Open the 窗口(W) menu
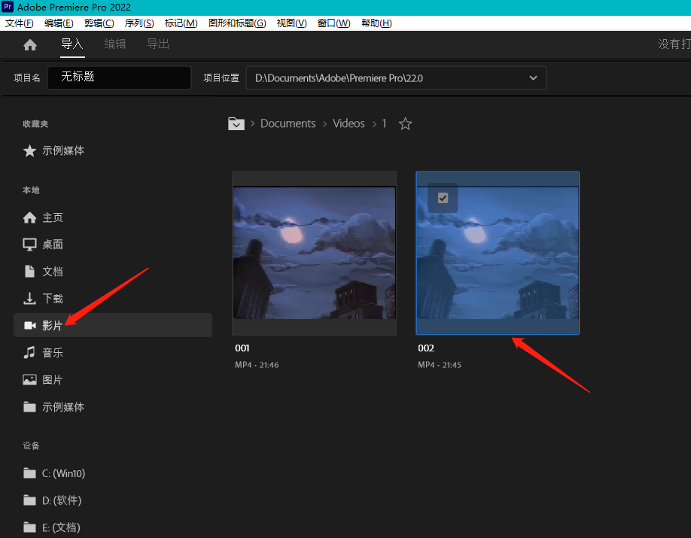691x538 pixels. point(333,23)
